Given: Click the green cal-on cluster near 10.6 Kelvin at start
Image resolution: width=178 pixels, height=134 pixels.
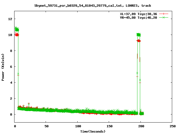Looking at the screenshot, I should pos(17,29).
